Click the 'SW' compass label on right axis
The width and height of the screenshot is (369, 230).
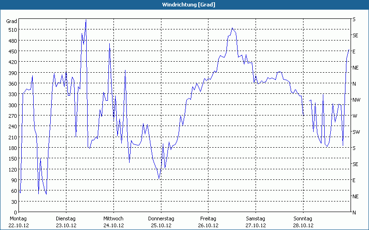tap(356, 132)
